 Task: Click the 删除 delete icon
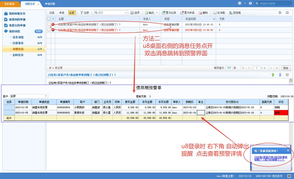[200, 13]
